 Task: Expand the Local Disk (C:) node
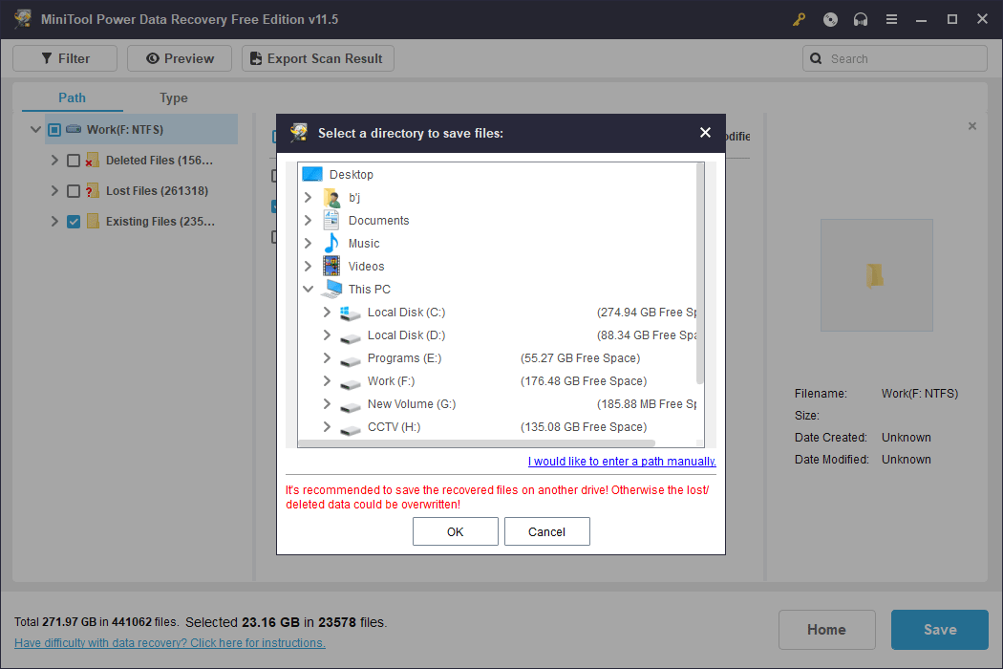click(326, 312)
